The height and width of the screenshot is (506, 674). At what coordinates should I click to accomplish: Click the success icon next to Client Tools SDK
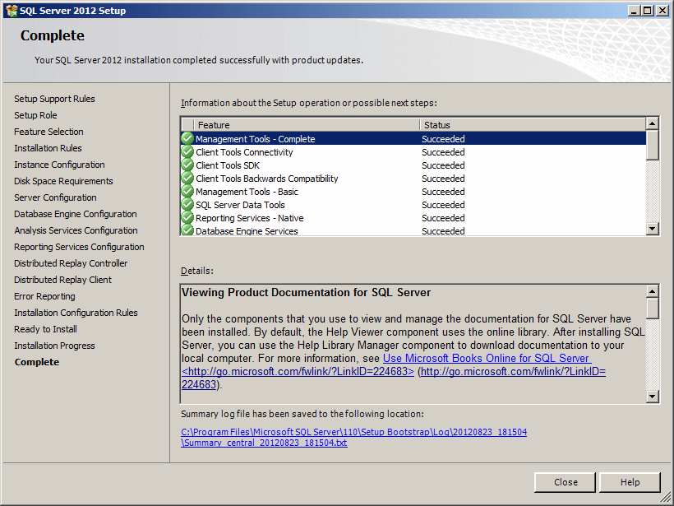tap(187, 165)
